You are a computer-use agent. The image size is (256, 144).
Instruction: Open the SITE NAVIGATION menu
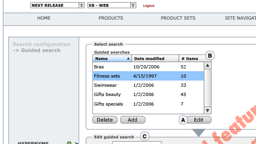click(240, 18)
